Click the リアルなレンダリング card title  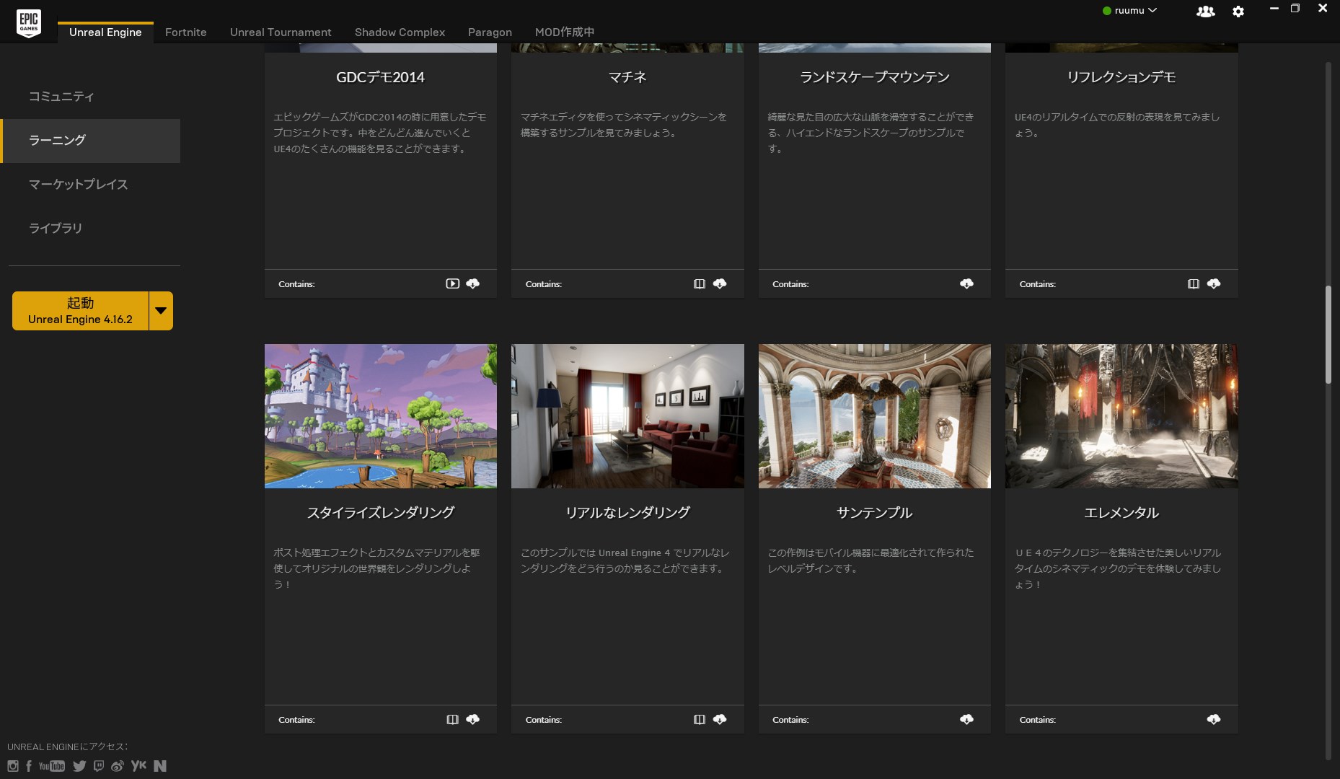[x=627, y=513]
